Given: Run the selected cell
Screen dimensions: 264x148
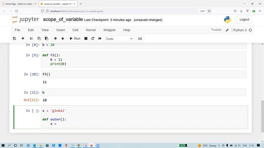Looking at the screenshot, I should coord(75,39).
